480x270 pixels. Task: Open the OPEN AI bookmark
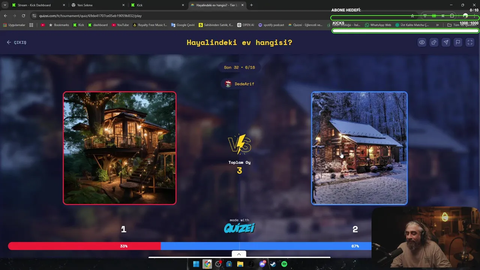(246, 25)
